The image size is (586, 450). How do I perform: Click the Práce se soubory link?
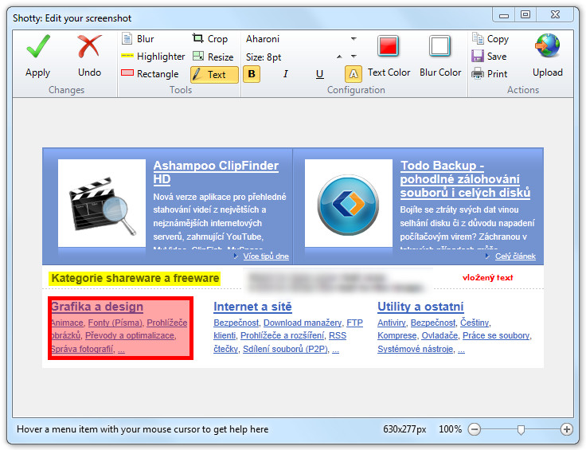click(x=496, y=335)
